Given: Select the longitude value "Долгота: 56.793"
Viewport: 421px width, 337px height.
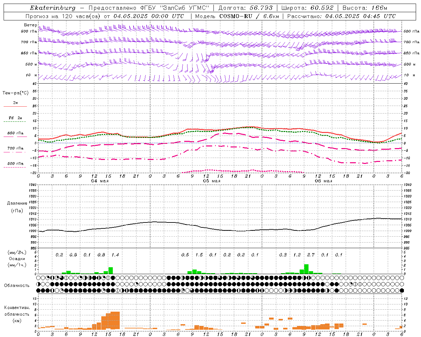Looking at the screenshot, I should coord(245,8).
